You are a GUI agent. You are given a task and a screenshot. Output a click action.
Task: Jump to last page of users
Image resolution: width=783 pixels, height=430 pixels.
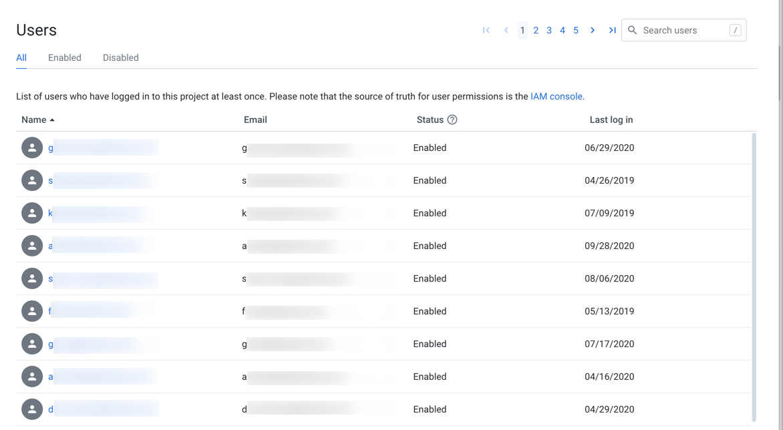(612, 30)
